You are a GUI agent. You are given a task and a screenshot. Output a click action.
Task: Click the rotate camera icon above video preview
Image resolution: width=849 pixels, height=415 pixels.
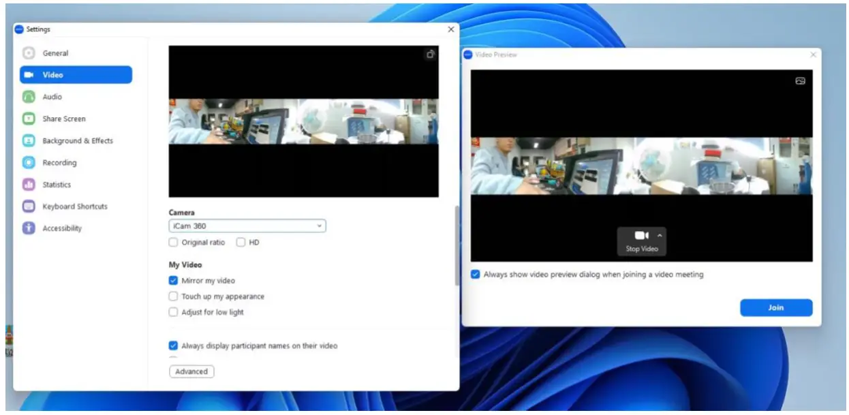pyautogui.click(x=430, y=54)
